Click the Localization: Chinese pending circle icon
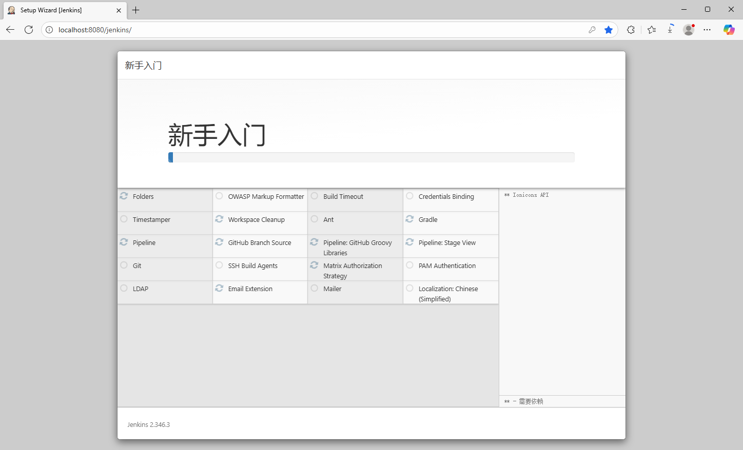 [409, 288]
